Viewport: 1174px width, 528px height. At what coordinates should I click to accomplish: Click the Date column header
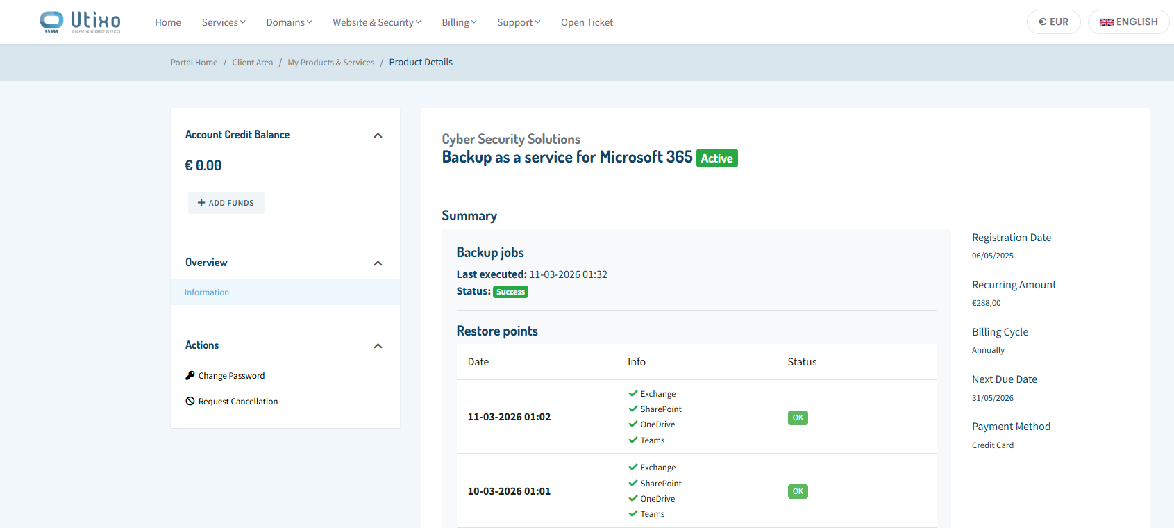(x=478, y=362)
